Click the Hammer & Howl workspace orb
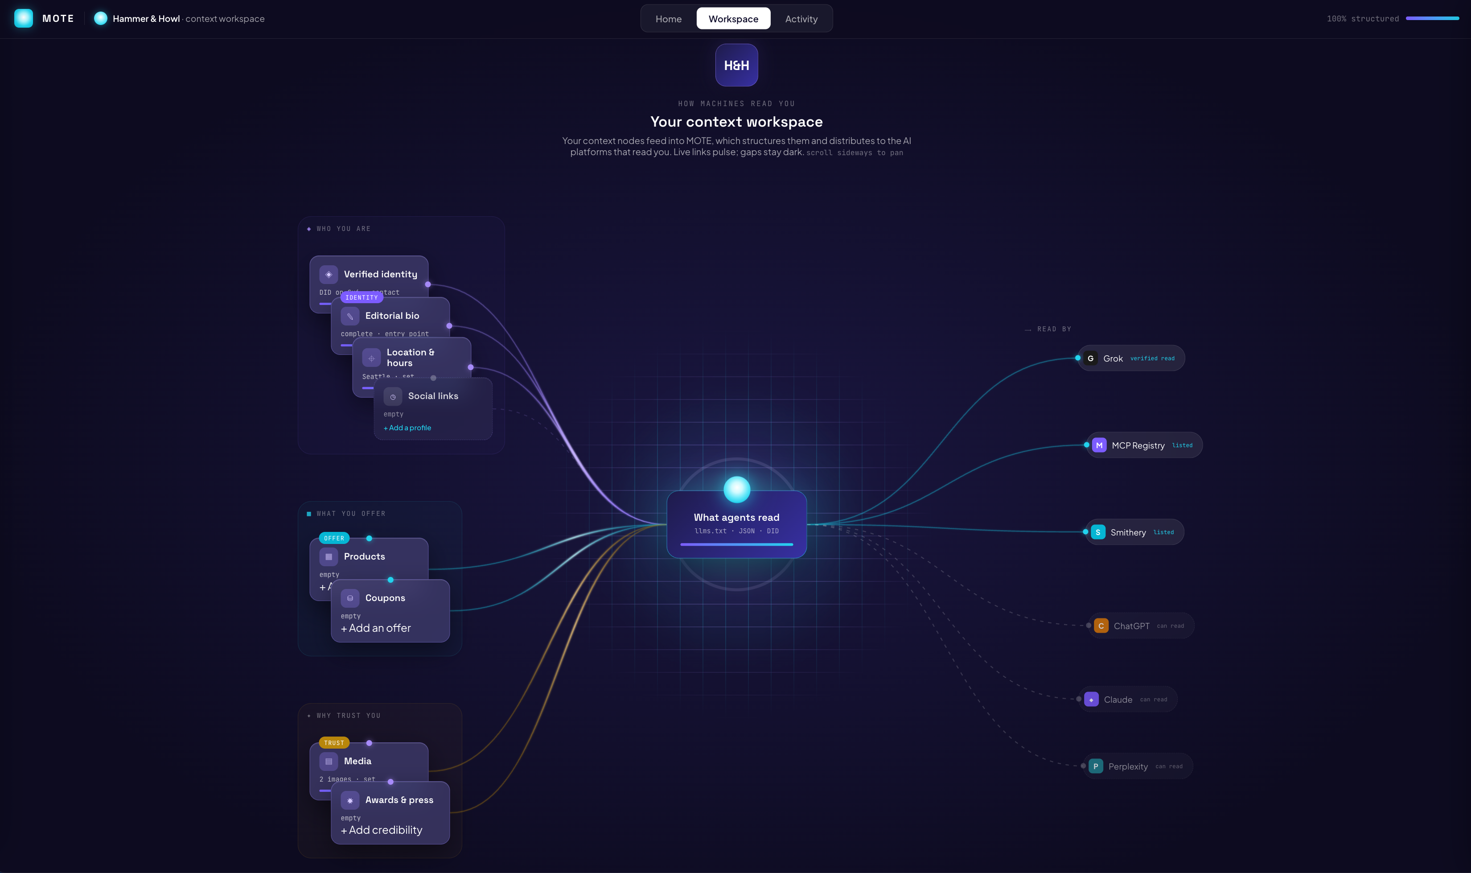Viewport: 1471px width, 873px height. [101, 18]
